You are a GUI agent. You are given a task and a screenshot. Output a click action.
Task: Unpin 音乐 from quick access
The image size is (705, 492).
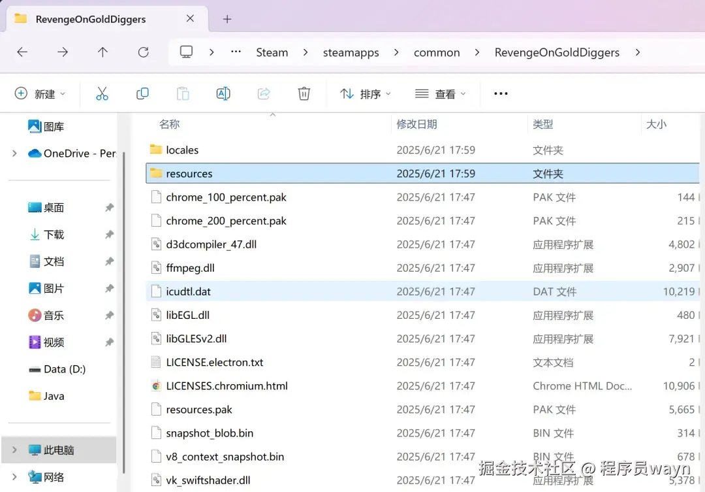(109, 316)
